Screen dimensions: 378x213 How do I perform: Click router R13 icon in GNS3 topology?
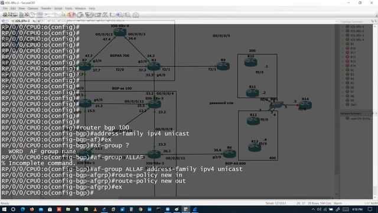tap(255, 147)
